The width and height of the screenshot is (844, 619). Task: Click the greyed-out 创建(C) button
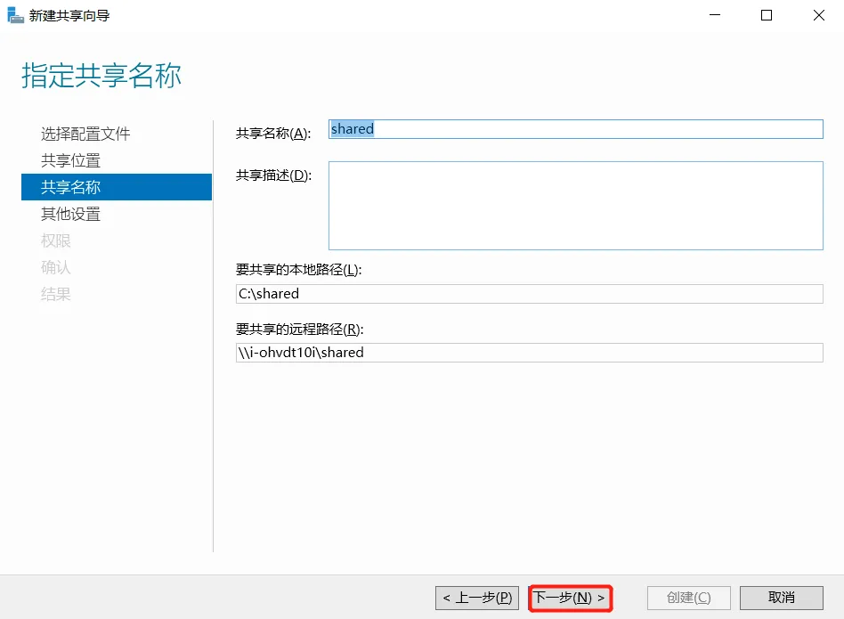(688, 598)
